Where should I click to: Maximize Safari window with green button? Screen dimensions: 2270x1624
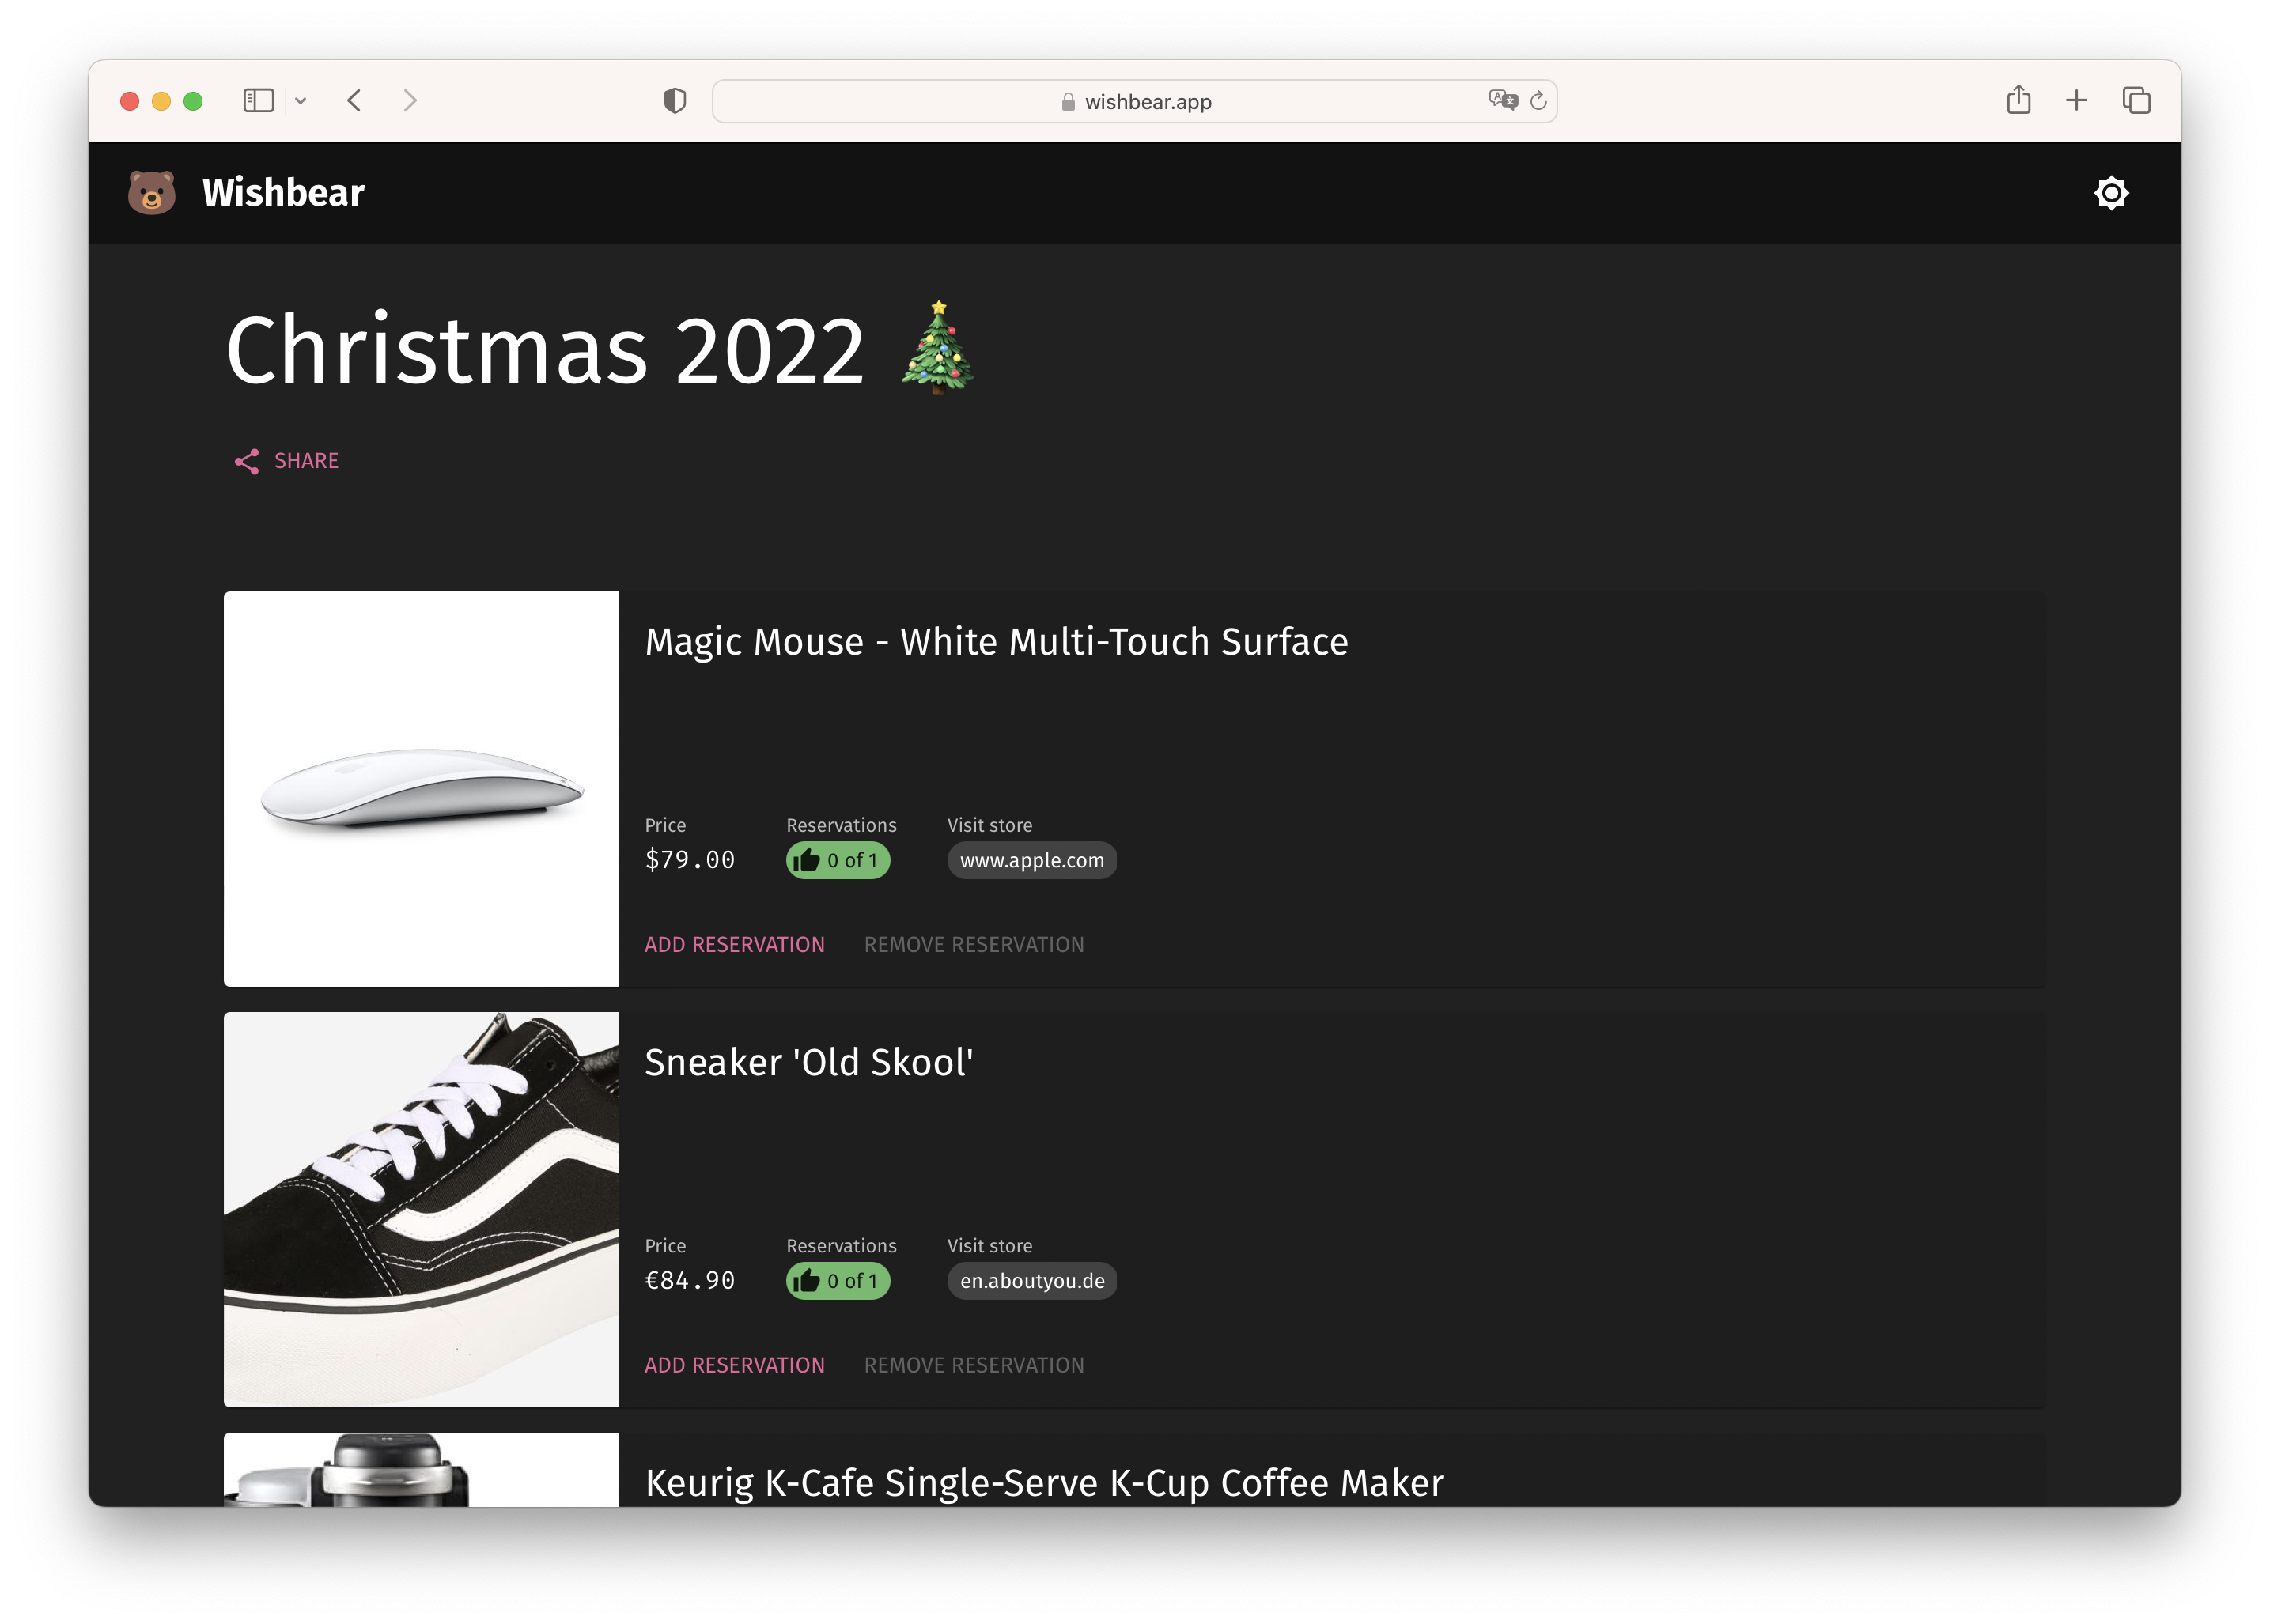point(193,100)
